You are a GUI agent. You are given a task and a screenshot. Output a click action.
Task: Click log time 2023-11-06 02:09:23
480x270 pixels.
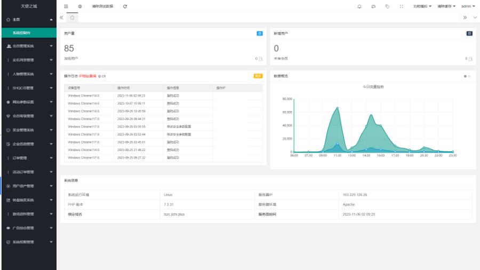pos(131,96)
